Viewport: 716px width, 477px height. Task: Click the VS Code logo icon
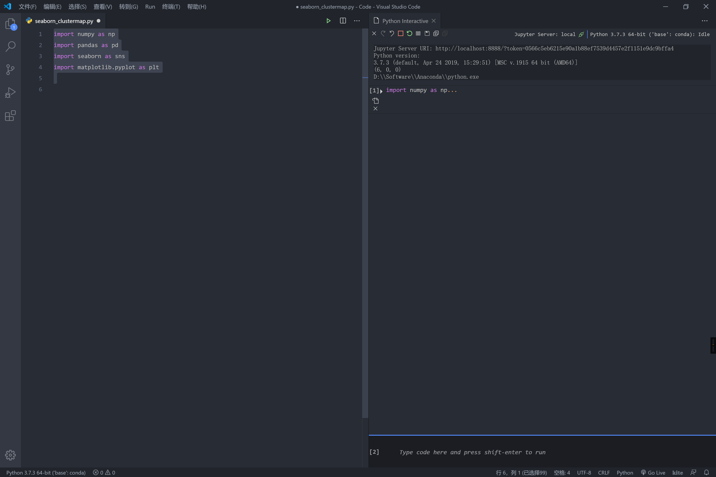tap(7, 6)
